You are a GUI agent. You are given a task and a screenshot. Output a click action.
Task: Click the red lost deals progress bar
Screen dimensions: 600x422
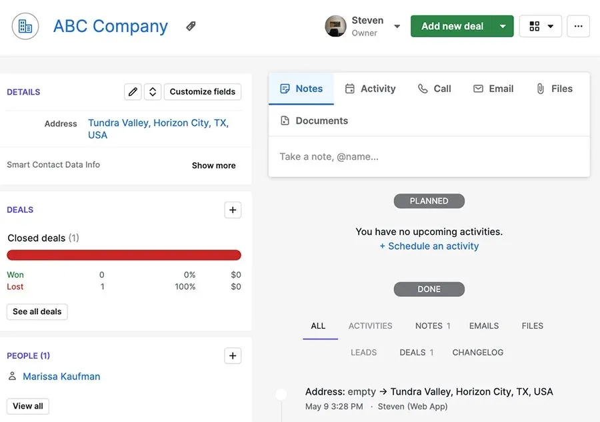coord(123,255)
